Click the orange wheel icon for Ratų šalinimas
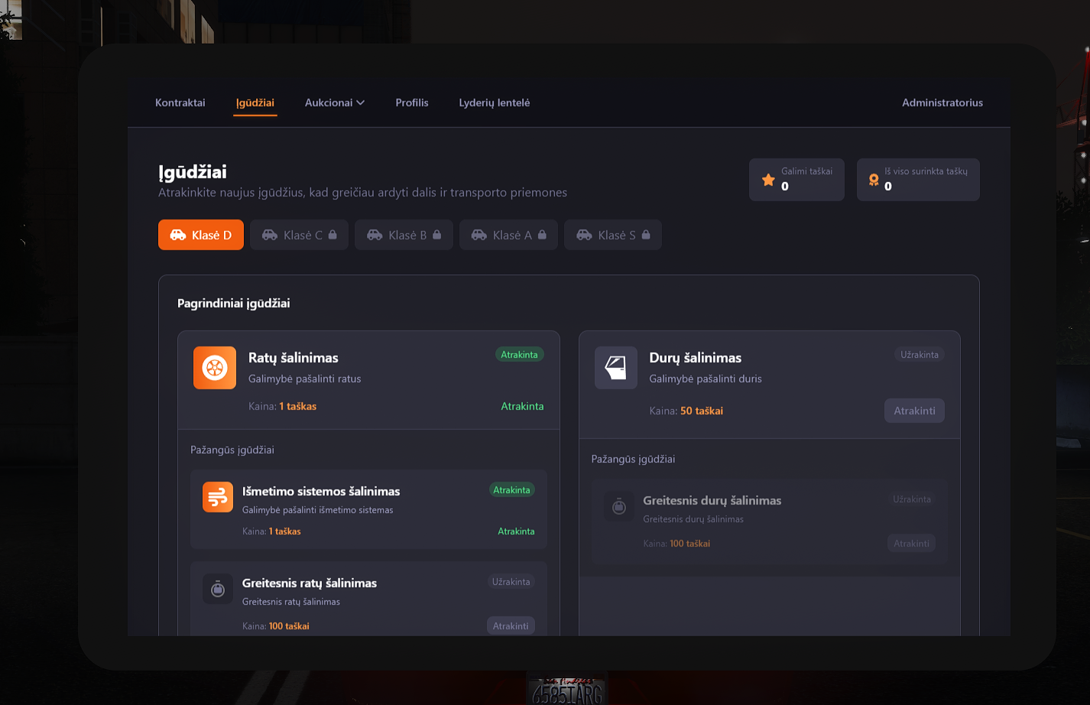1090x705 pixels. (x=215, y=368)
